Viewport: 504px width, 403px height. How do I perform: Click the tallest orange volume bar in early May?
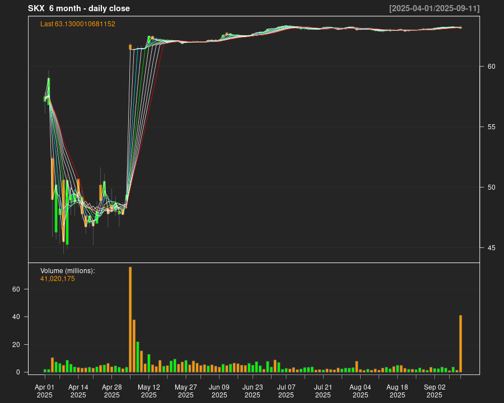point(130,319)
